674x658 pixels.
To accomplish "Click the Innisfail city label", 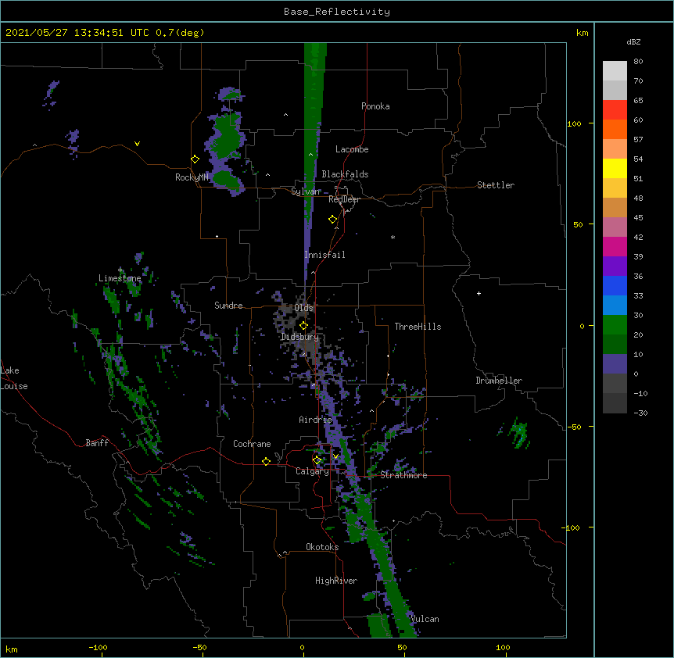I will [x=324, y=255].
